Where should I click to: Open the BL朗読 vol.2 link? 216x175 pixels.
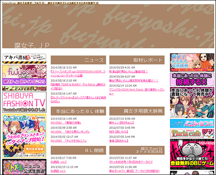[x=59, y=162]
